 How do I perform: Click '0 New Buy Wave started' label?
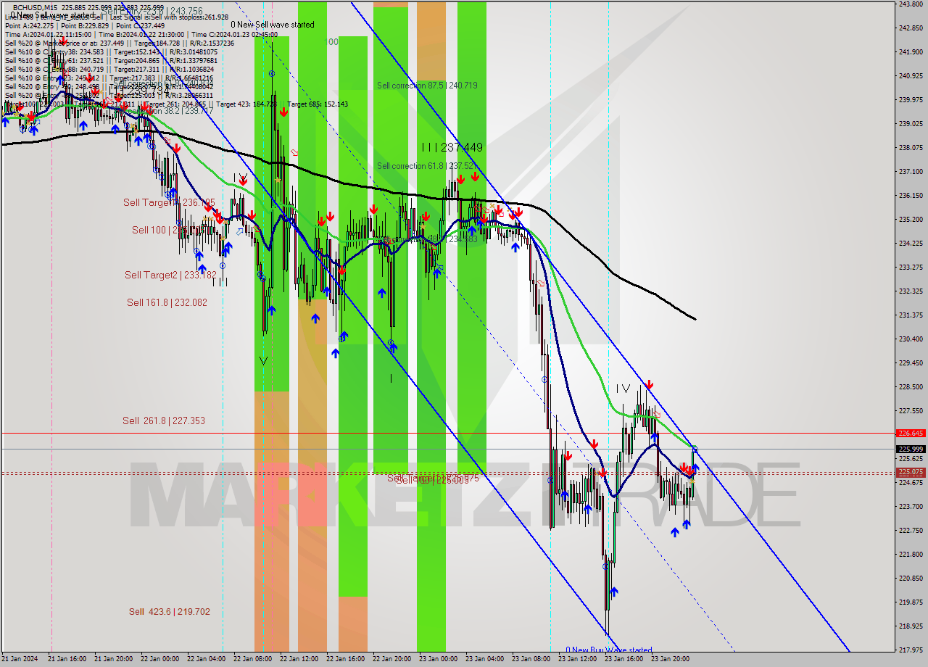click(609, 650)
